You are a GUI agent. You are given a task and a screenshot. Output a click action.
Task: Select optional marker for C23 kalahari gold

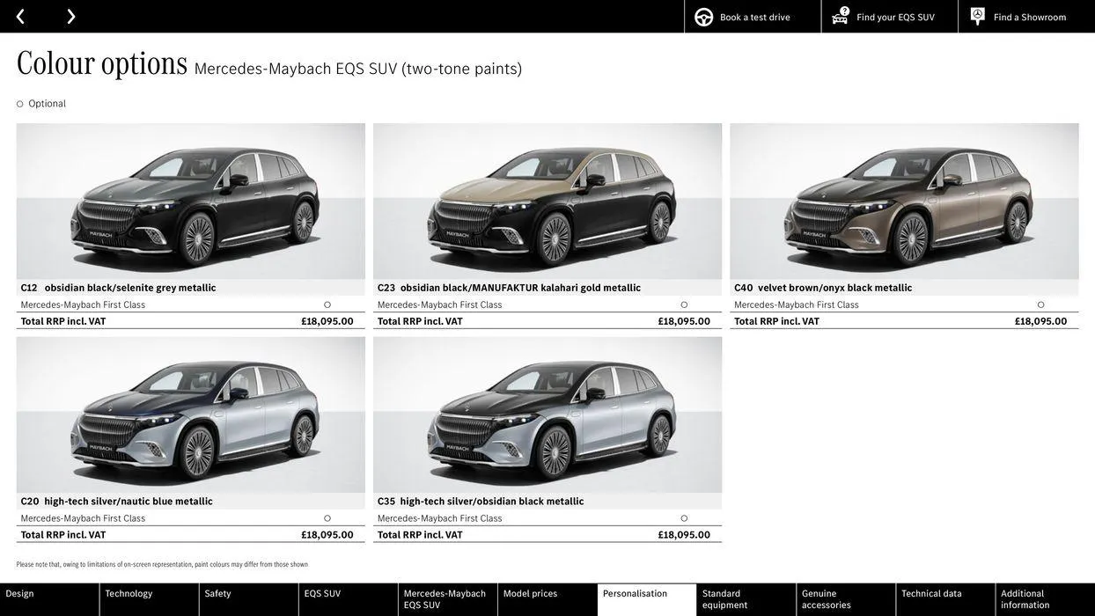(x=684, y=304)
